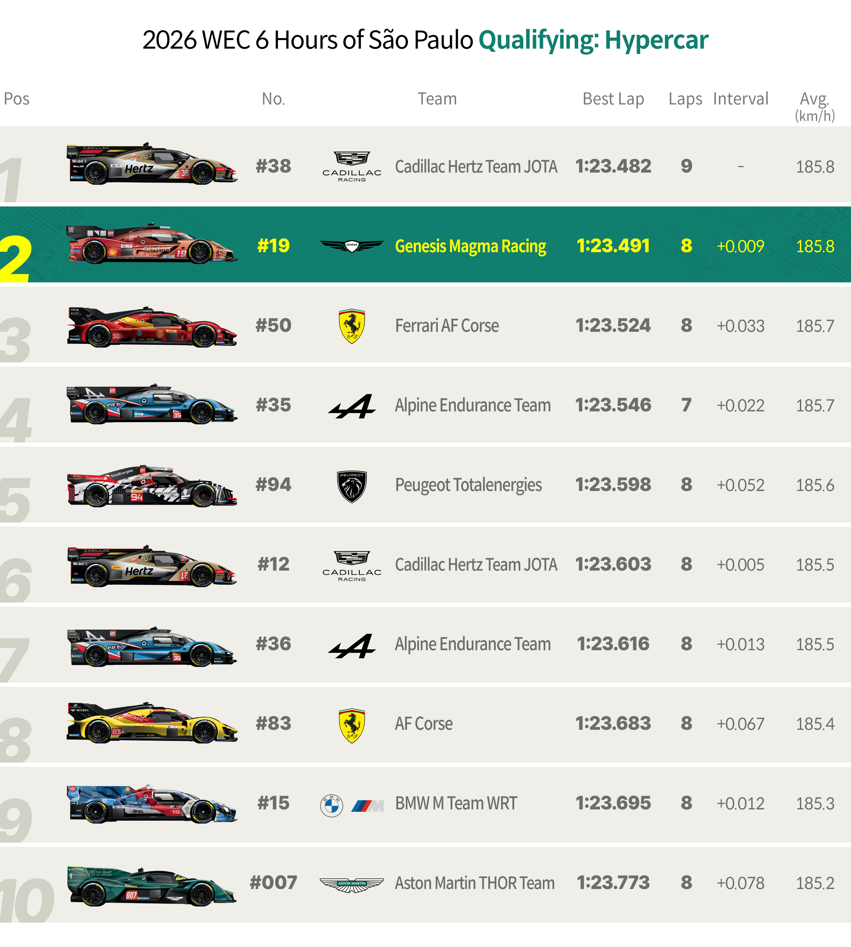Click the car number #50
The width and height of the screenshot is (851, 947).
273,326
